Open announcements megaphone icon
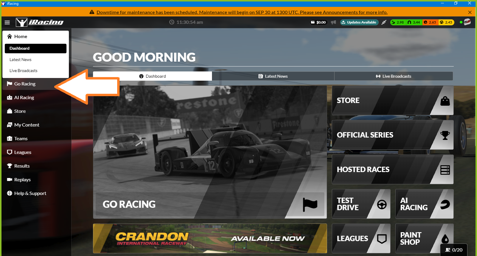 coord(333,22)
